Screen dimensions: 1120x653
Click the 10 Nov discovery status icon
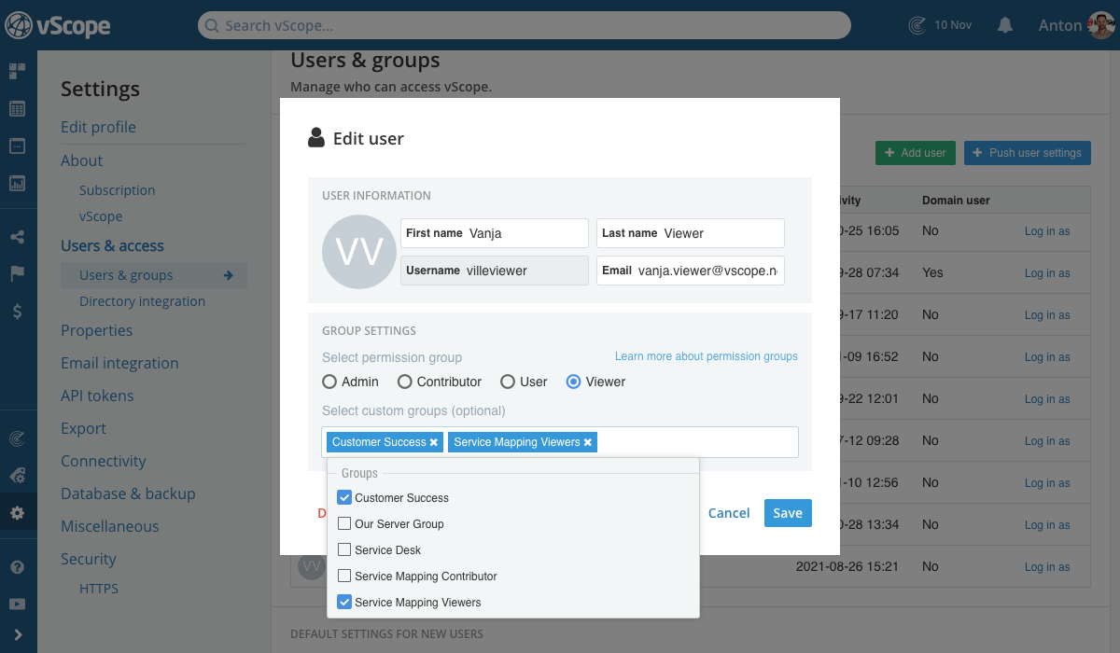(918, 25)
